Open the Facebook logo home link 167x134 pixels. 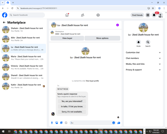[x=5, y=15]
